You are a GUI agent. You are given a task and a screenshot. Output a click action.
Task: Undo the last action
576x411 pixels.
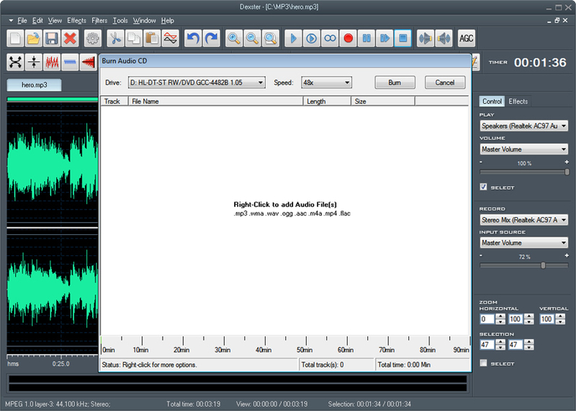[193, 38]
